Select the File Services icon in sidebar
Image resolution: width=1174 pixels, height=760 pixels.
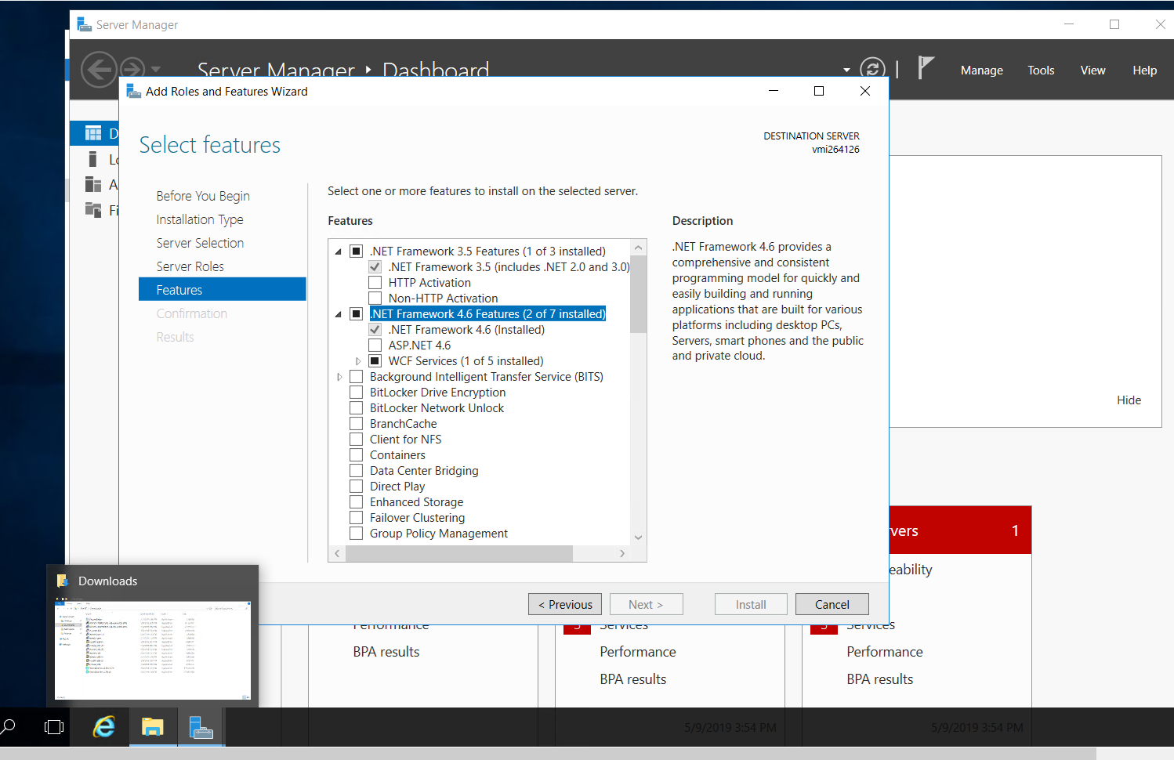[x=93, y=210]
